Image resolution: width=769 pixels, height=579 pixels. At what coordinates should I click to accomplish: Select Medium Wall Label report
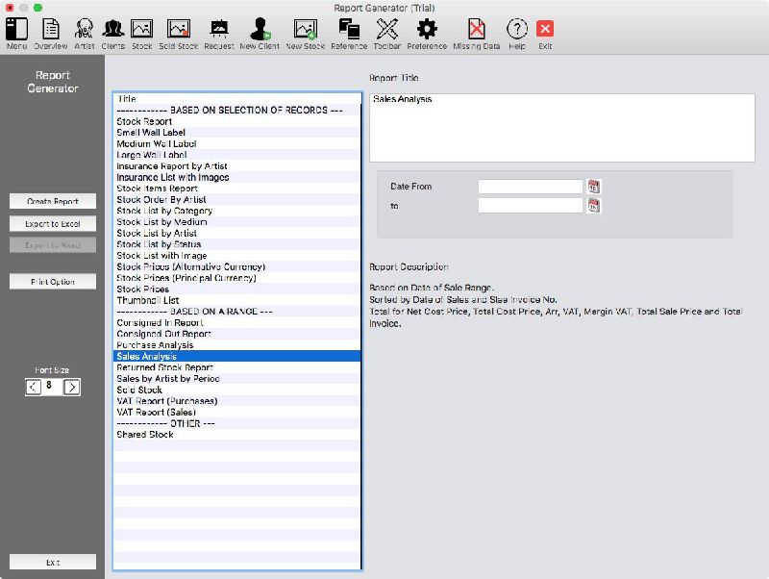pos(236,143)
